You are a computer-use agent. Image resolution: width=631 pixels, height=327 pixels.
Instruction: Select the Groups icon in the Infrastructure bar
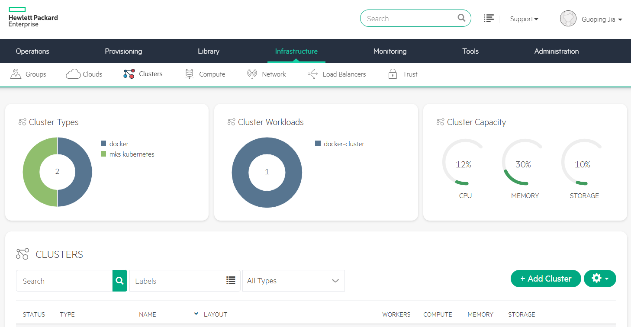(x=15, y=74)
